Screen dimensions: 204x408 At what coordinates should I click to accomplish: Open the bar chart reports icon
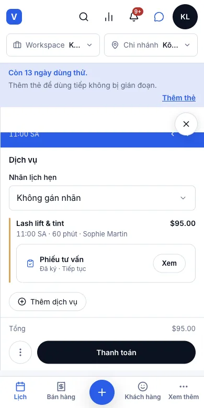pyautogui.click(x=108, y=17)
